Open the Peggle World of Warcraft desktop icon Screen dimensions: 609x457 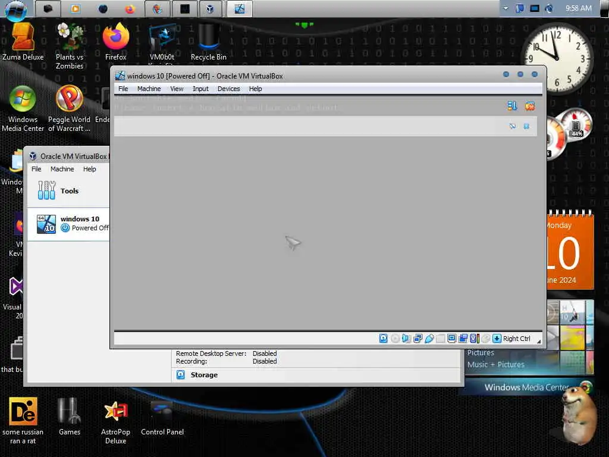69,109
